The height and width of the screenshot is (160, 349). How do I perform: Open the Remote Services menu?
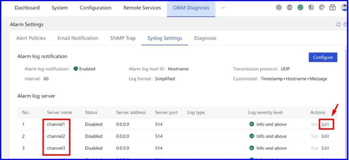(142, 8)
